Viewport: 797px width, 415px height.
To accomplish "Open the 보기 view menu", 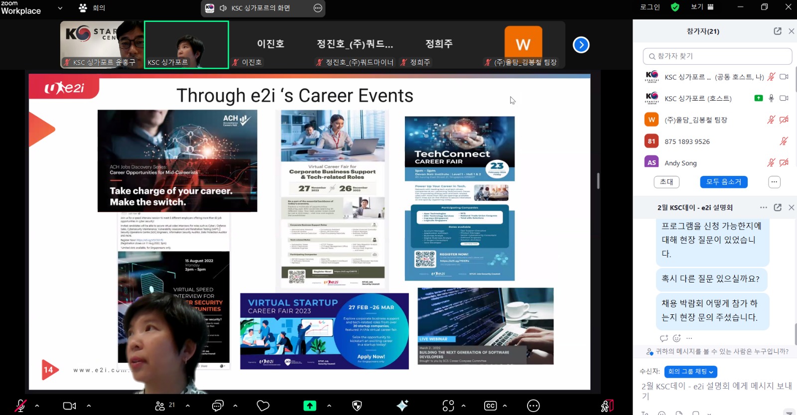I will pyautogui.click(x=702, y=7).
